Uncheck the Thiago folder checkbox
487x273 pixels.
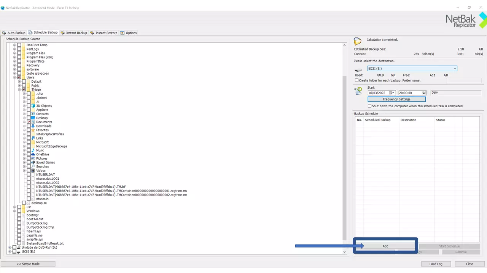(24, 89)
